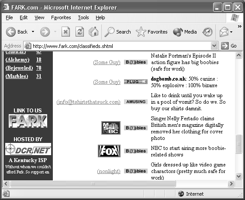Open the Tools menu

[83, 17]
